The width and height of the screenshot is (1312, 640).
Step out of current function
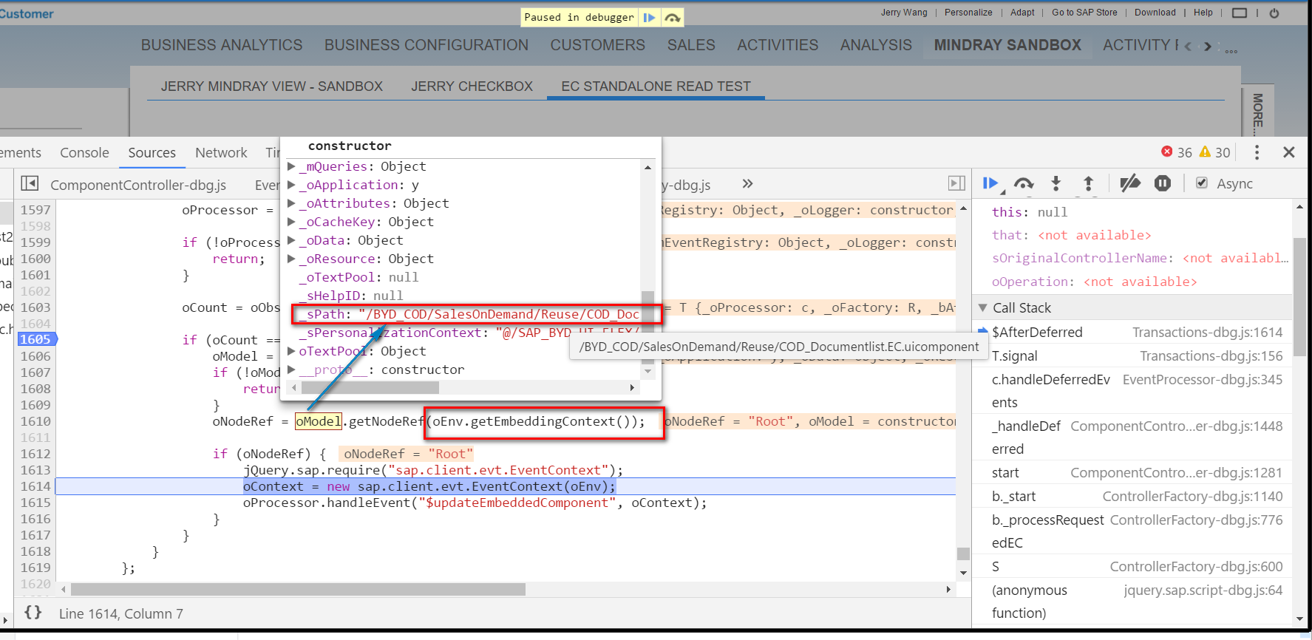(x=1088, y=183)
